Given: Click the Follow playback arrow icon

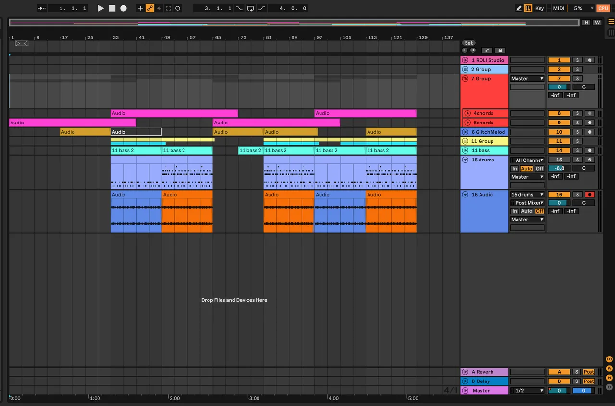Looking at the screenshot, I should coord(42,8).
